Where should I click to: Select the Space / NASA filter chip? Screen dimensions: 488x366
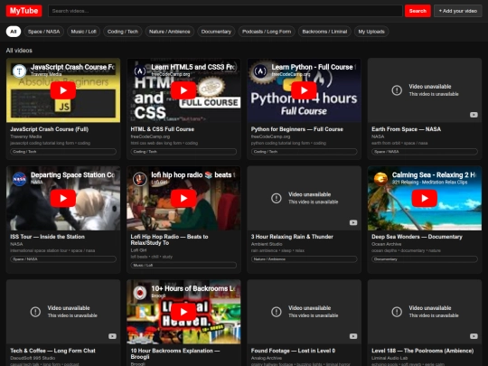(44, 32)
